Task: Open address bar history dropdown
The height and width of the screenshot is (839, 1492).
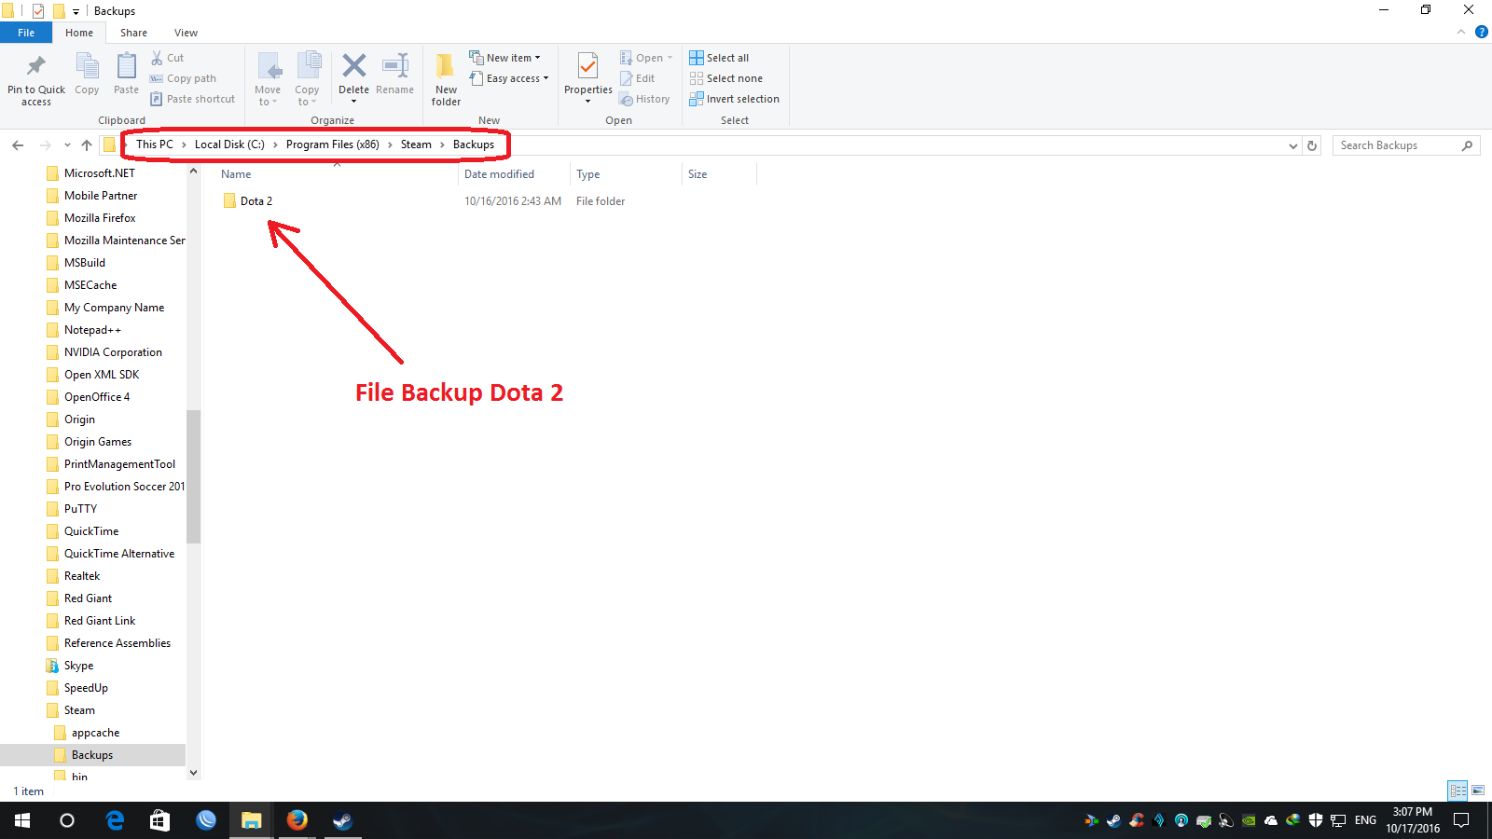Action: 1292,145
